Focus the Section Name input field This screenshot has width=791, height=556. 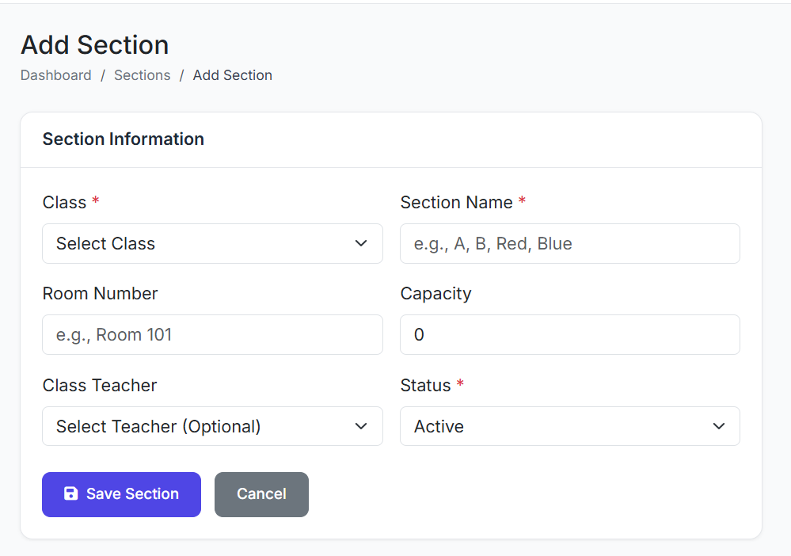569,243
